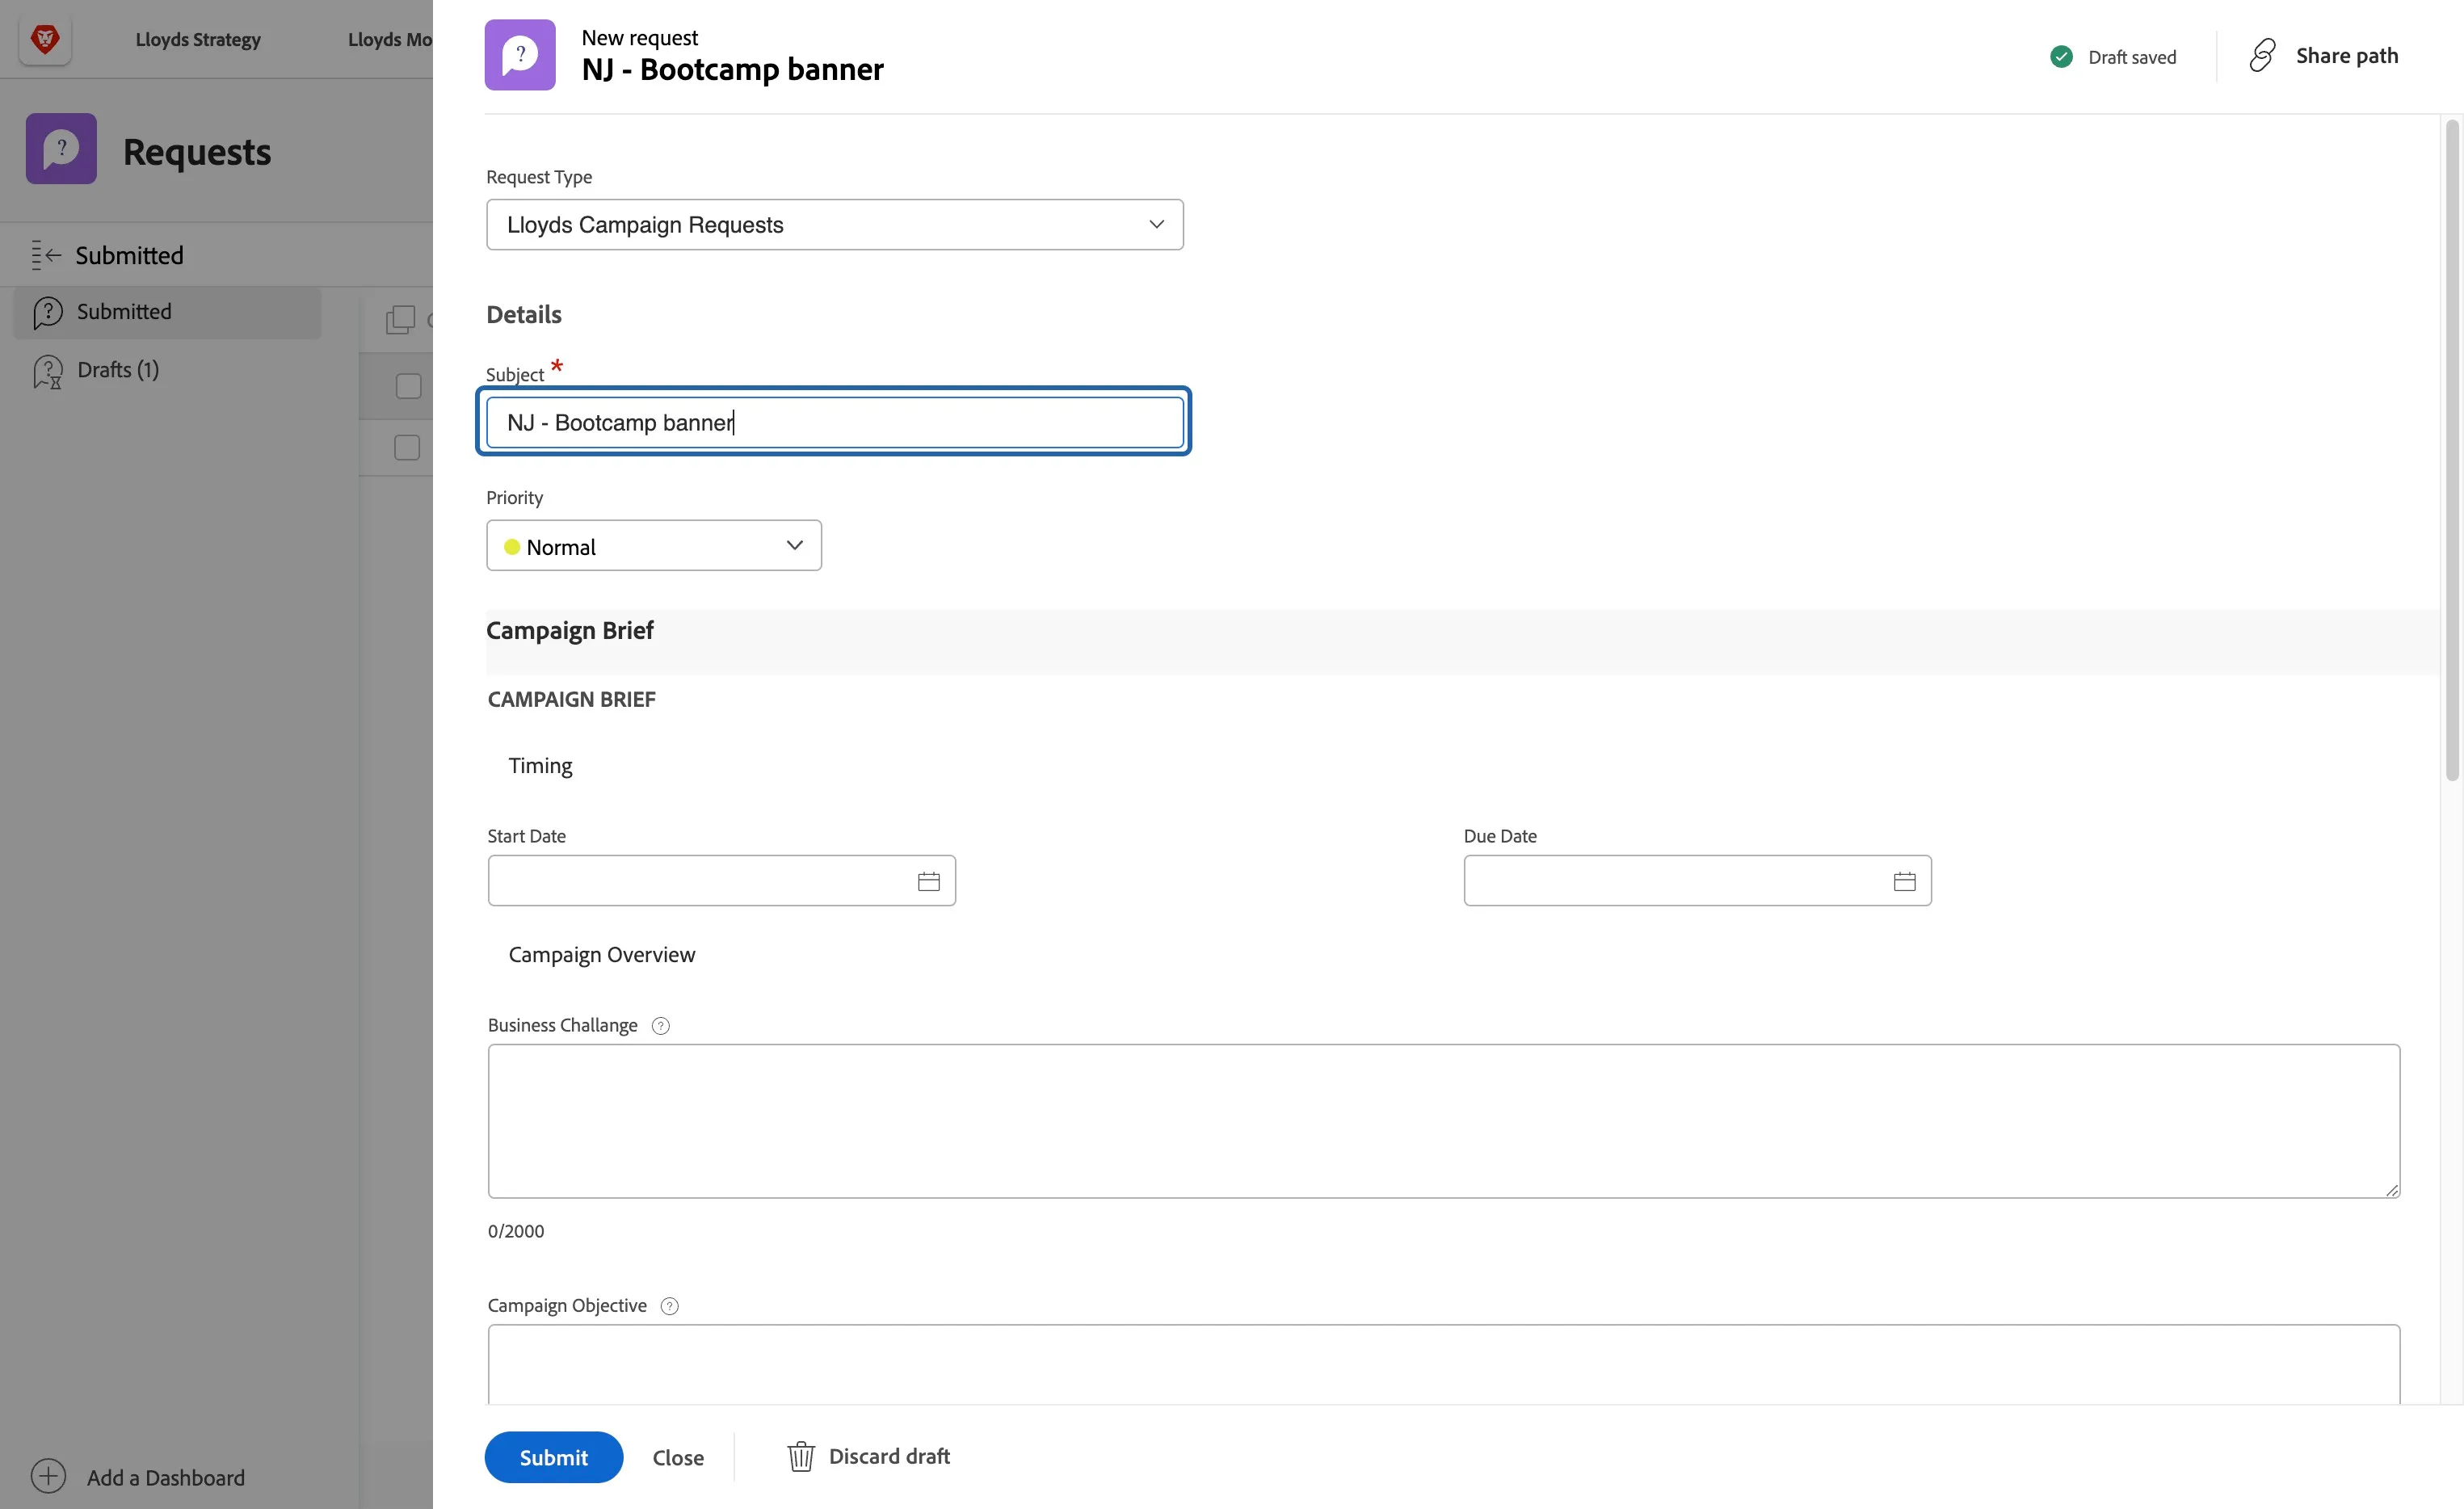Click the Share path label
Image resolution: width=2464 pixels, height=1509 pixels.
[x=2347, y=56]
